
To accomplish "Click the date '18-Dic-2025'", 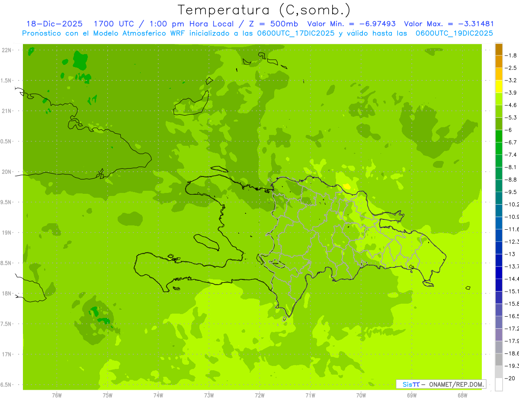I will pos(54,24).
